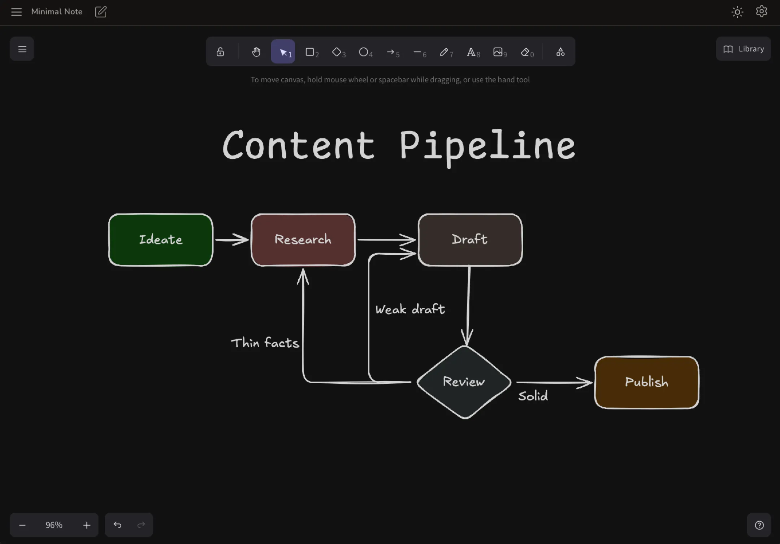Select the arrow from Review to Publish
The width and height of the screenshot is (780, 544).
pyautogui.click(x=554, y=382)
